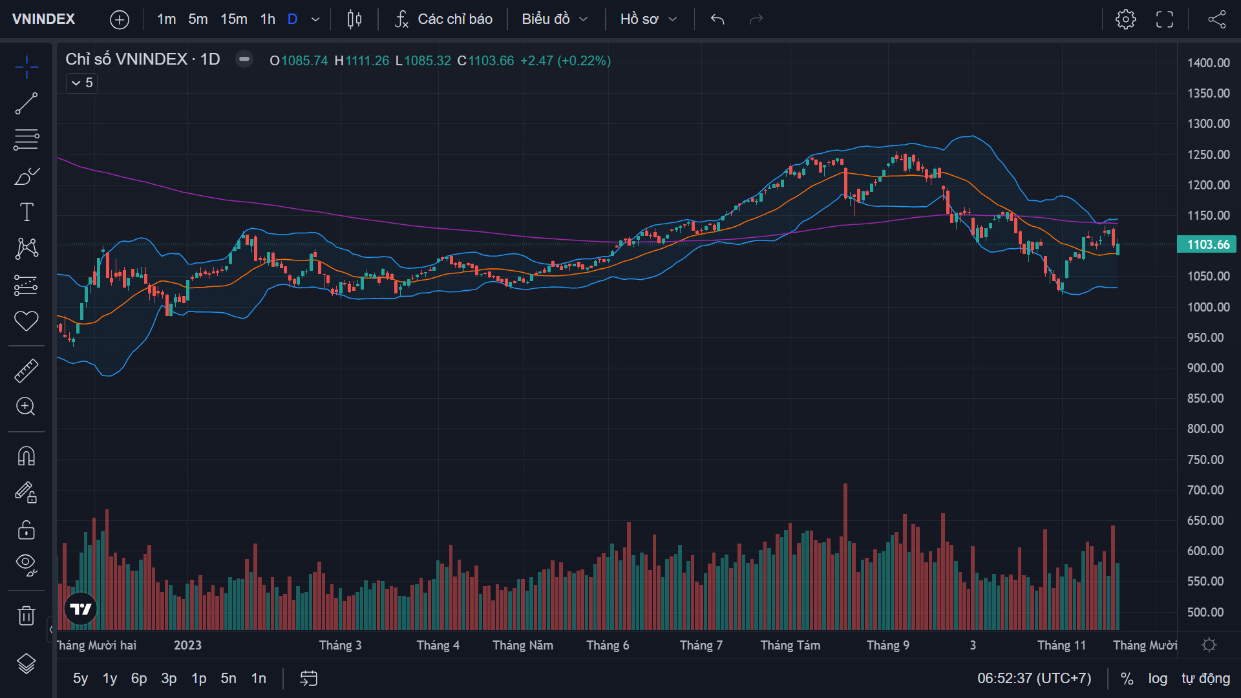
Task: Expand the indicator legend showing 5
Action: point(82,83)
